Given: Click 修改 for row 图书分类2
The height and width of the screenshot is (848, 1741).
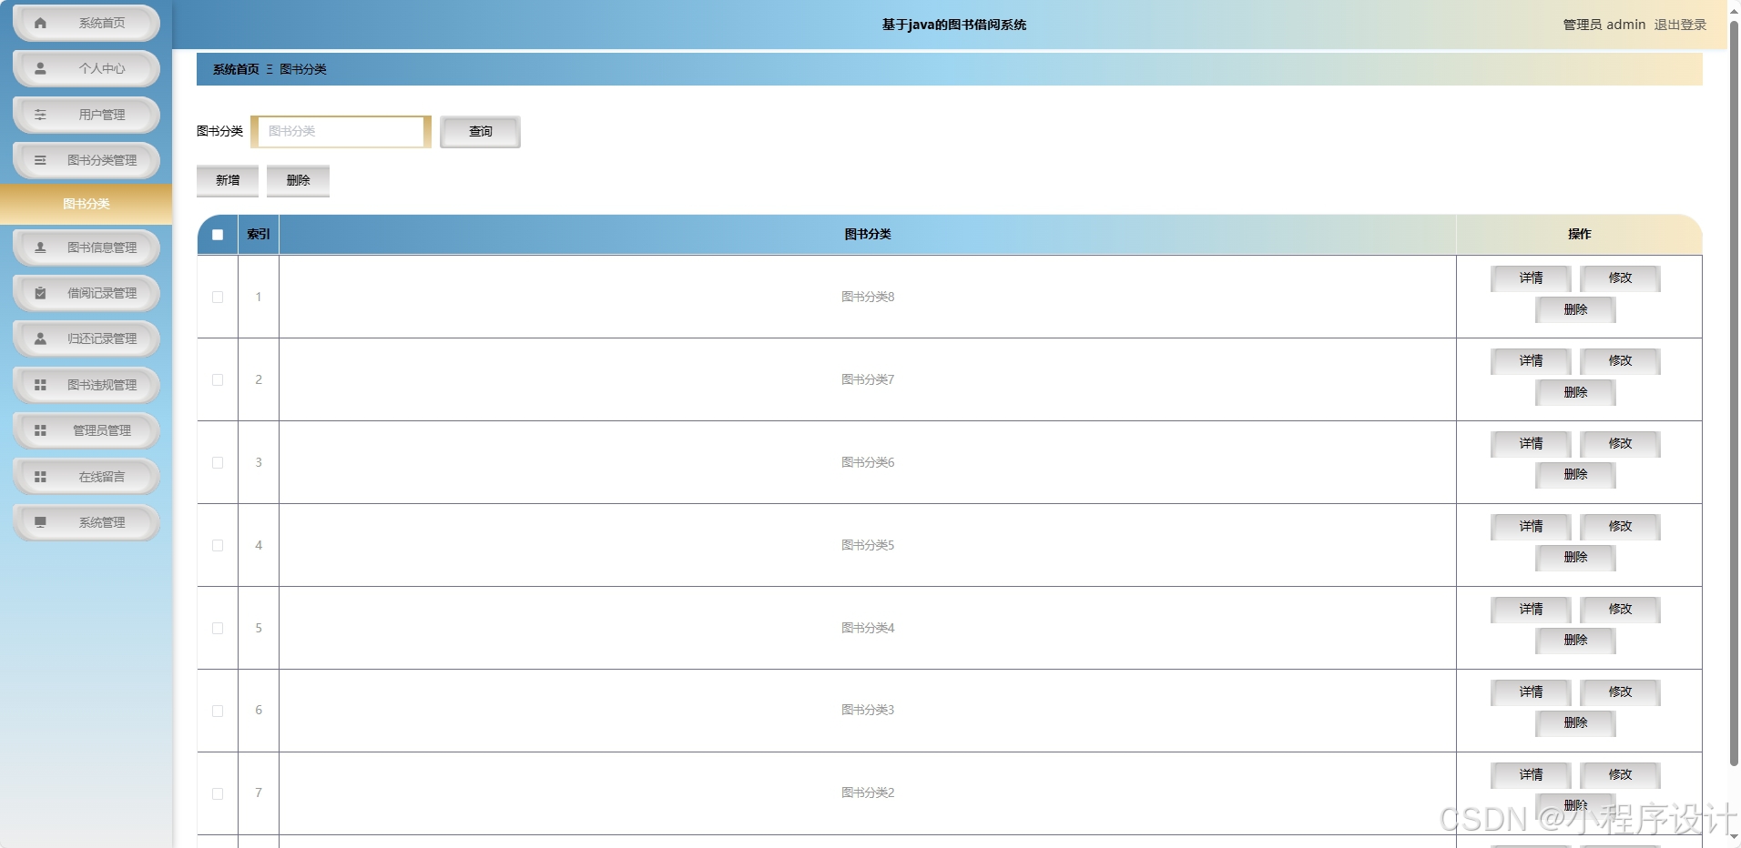Looking at the screenshot, I should [x=1620, y=775].
